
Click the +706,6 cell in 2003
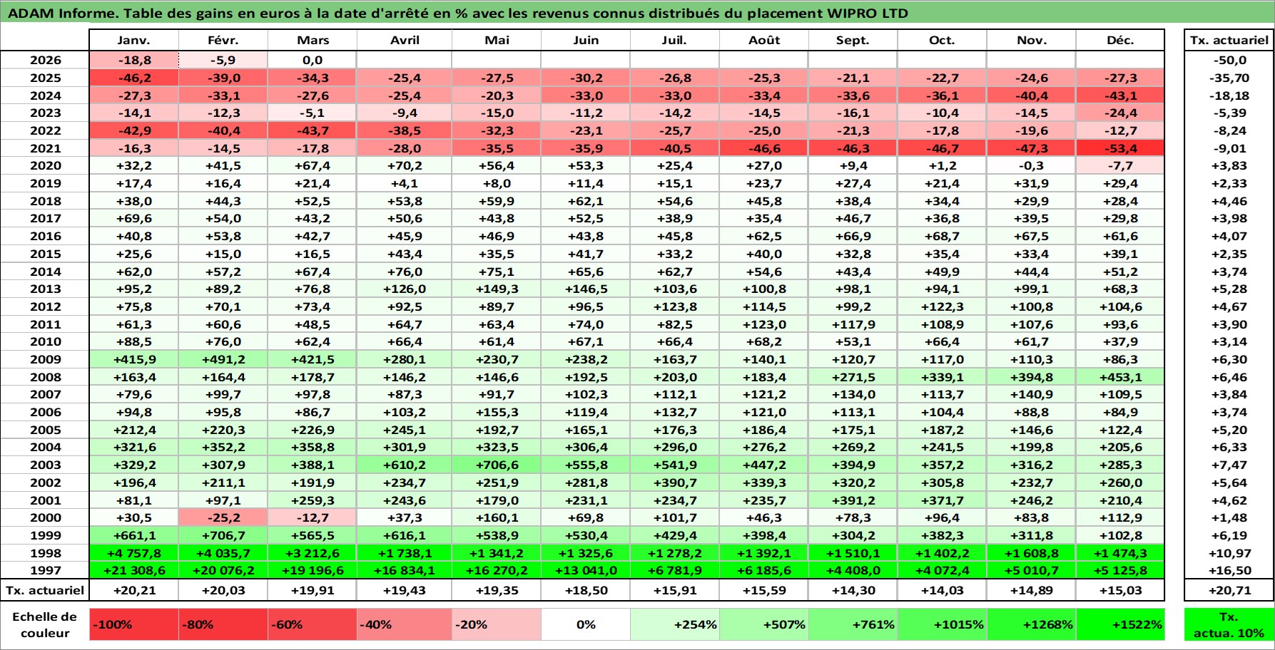pos(497,465)
